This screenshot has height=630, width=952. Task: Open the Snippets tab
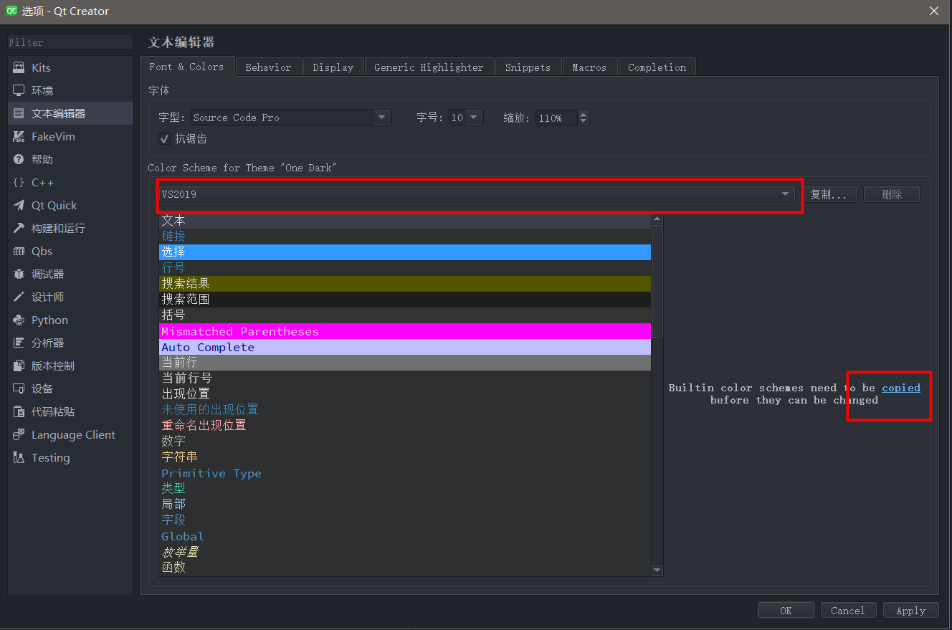pos(528,67)
